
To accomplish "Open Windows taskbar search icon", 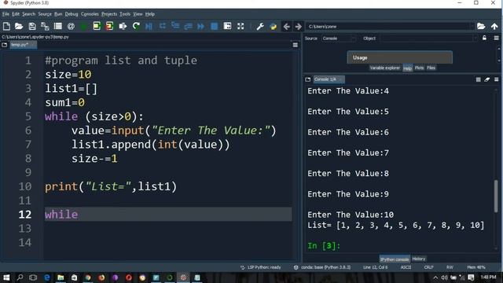I will [20, 277].
